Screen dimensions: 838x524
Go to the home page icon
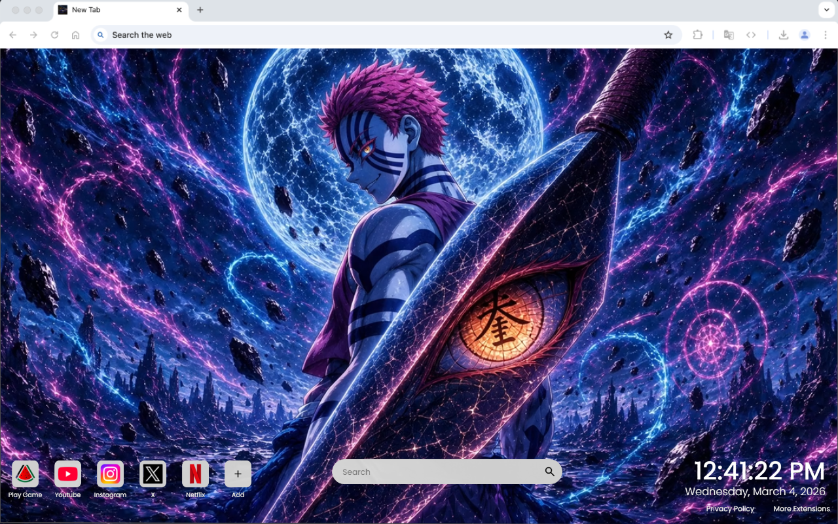tap(76, 35)
